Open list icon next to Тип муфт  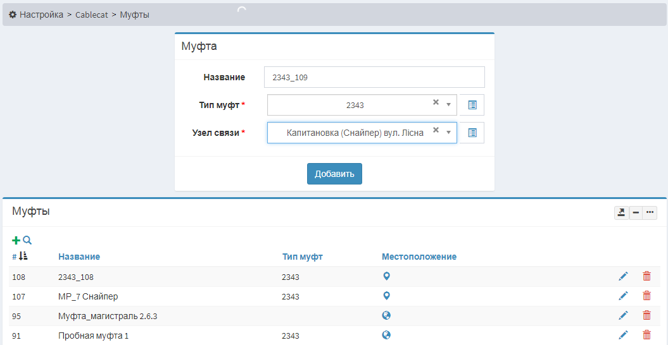click(x=472, y=105)
